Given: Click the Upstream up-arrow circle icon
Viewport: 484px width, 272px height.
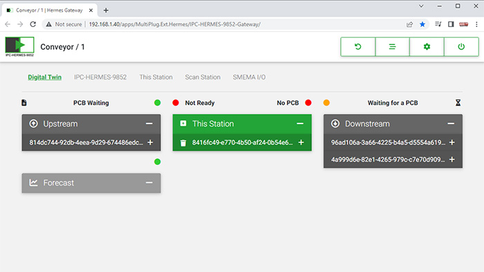Looking at the screenshot, I should [33, 124].
